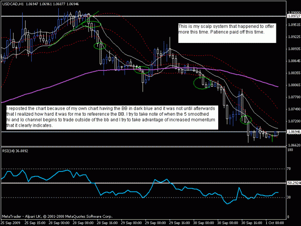Click the 1.07780 price axis label
The height and width of the screenshot is (226, 301).
[294, 97]
